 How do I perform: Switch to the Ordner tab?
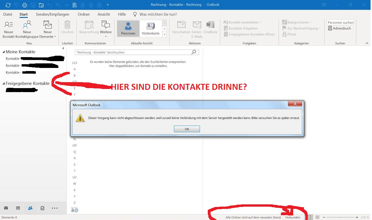coord(84,14)
